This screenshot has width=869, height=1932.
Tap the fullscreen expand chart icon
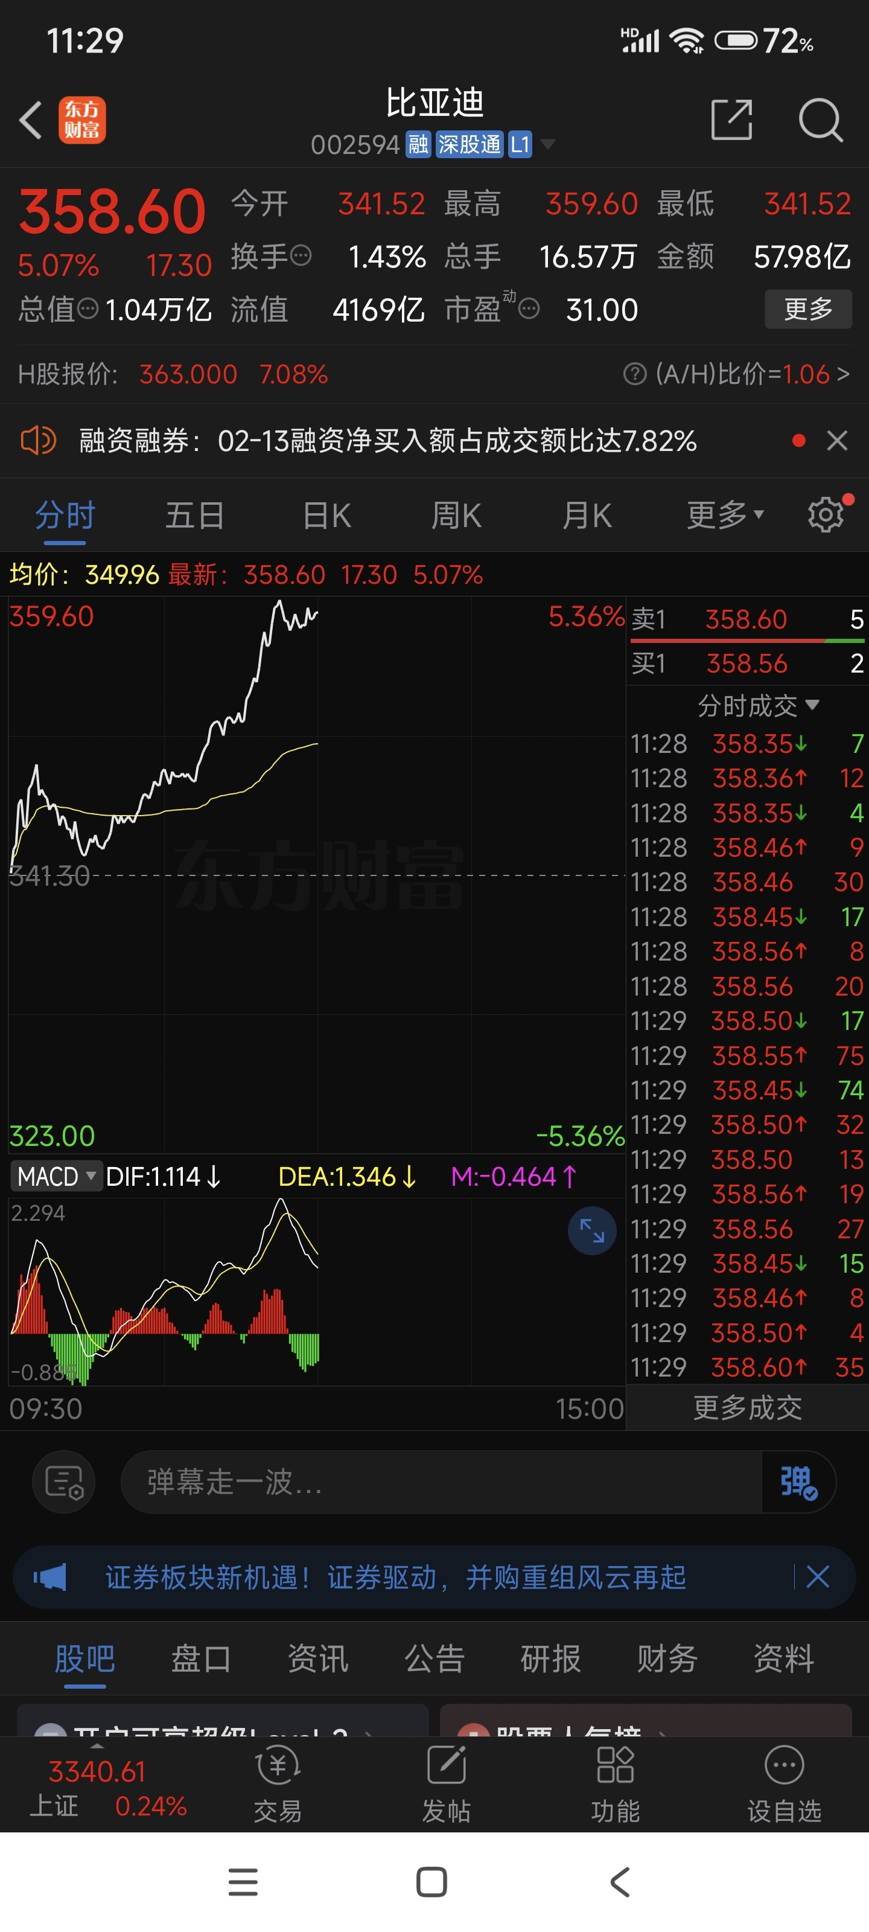pos(591,1231)
